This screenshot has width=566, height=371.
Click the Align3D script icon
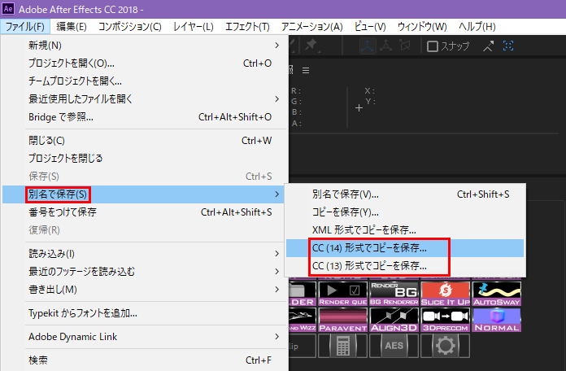(x=394, y=318)
